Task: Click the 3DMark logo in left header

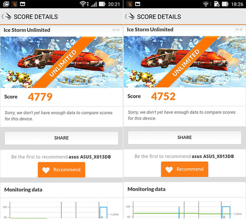Action: (8, 16)
